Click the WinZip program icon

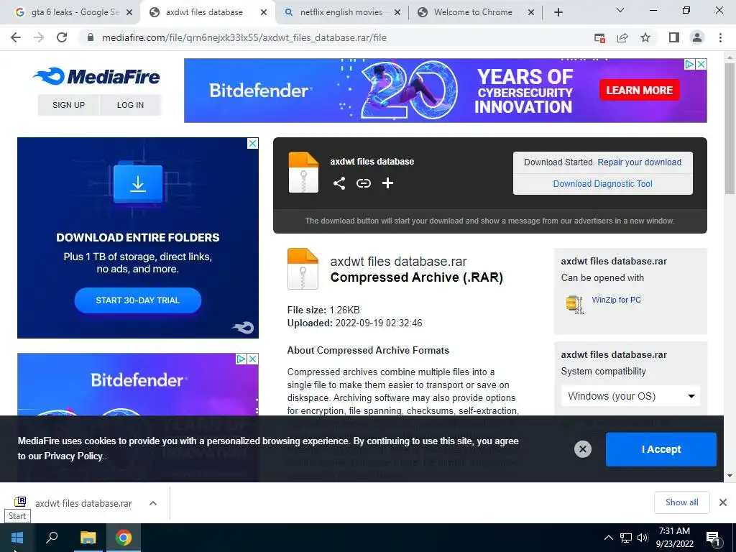point(574,304)
